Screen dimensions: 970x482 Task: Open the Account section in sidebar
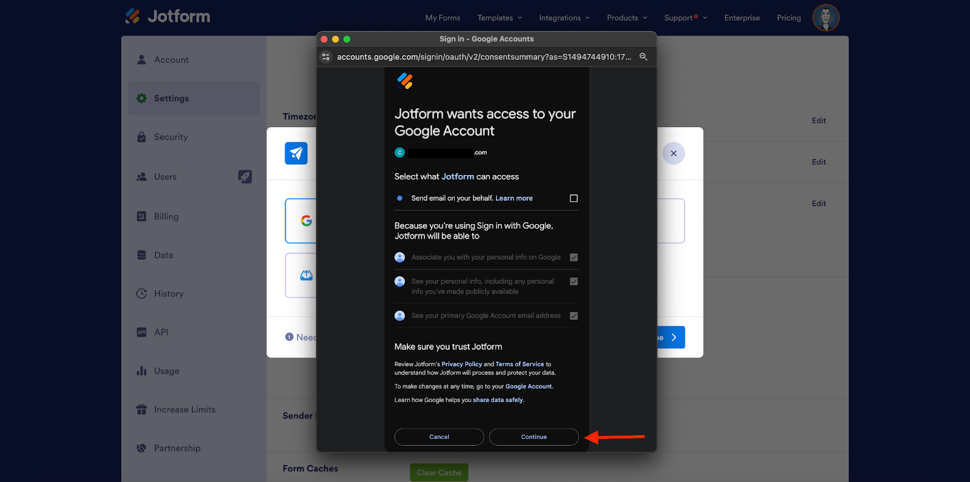194,59
